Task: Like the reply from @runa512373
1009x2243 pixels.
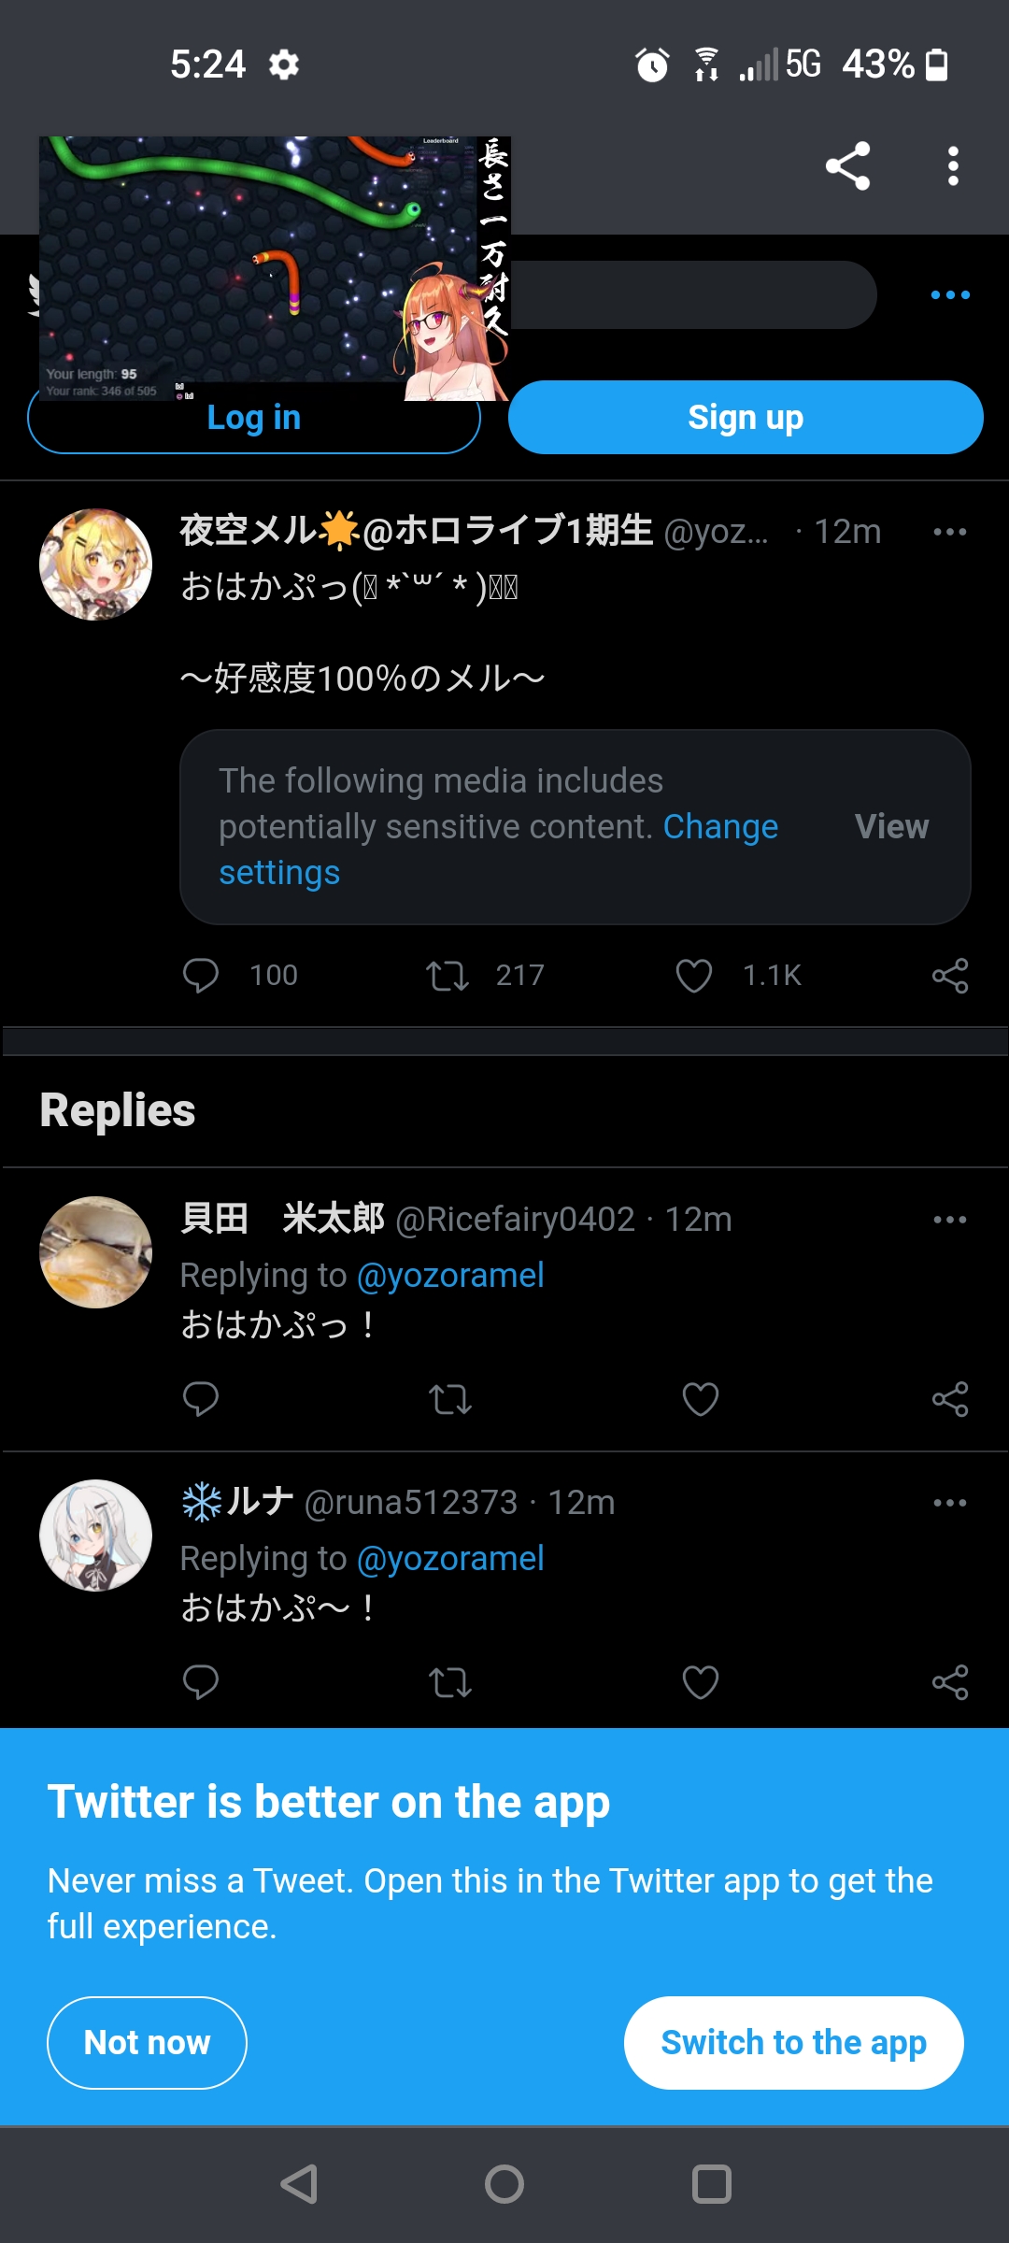Action: (700, 1682)
